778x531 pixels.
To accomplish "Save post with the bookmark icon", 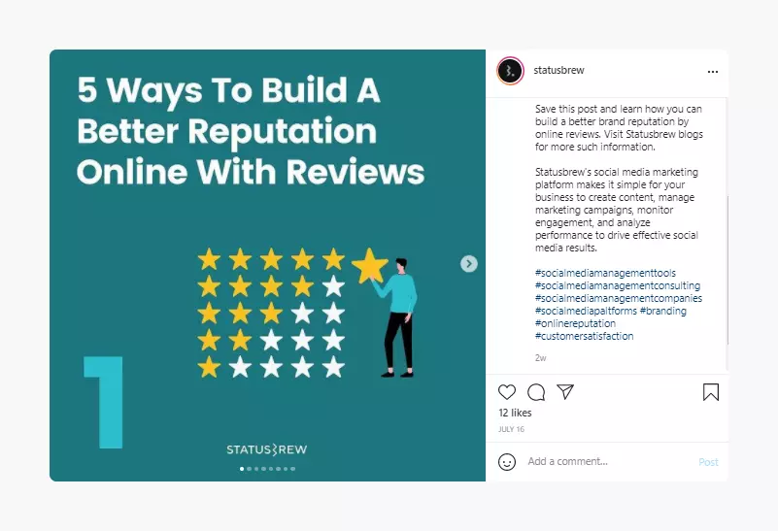I will (x=711, y=392).
